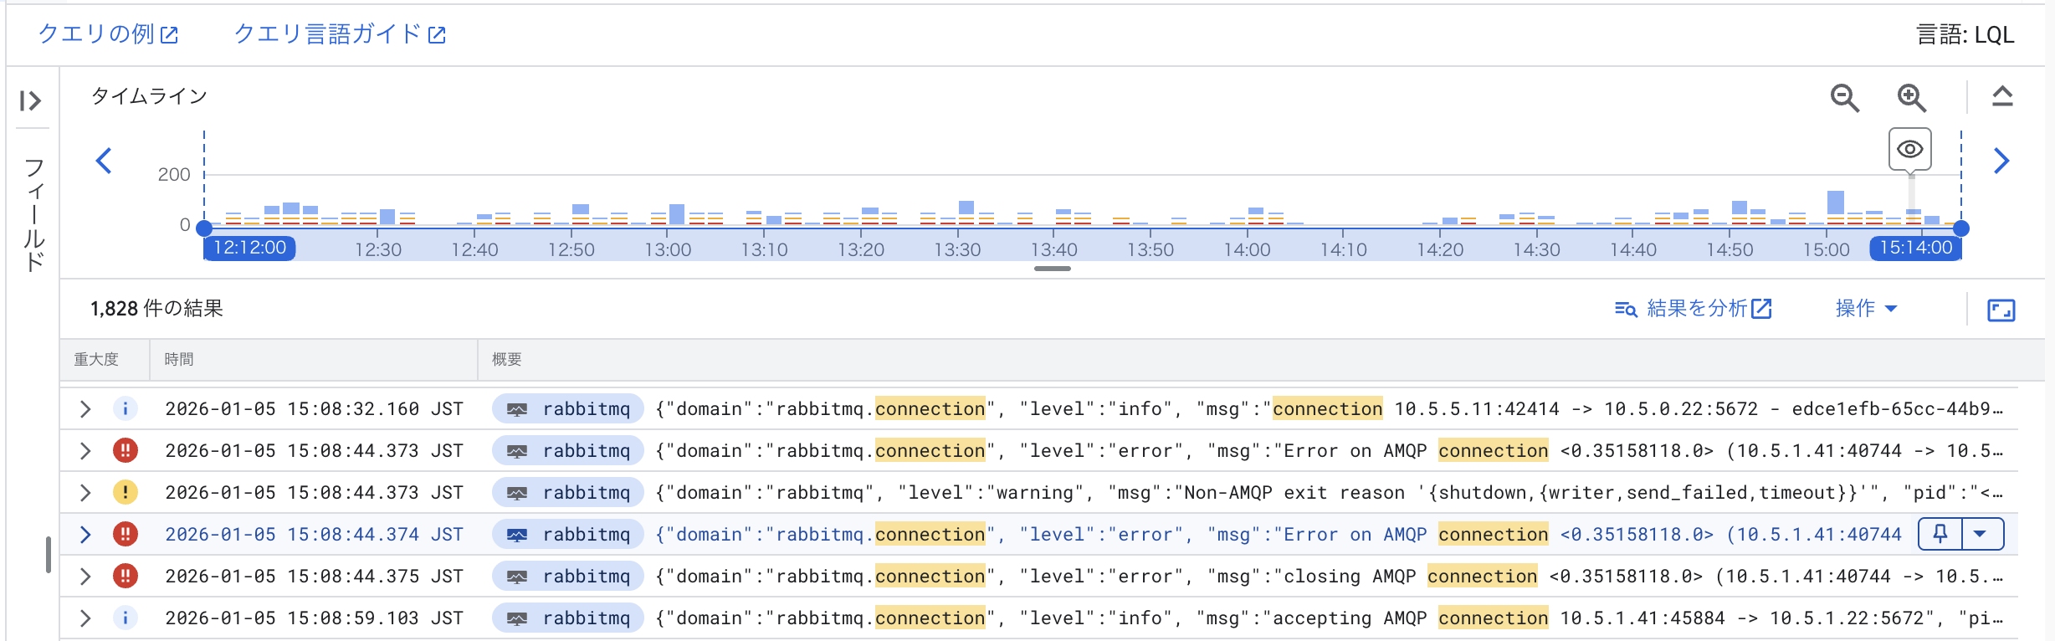Toggle the eye marker on timeline
This screenshot has width=2055, height=641.
click(x=1909, y=150)
